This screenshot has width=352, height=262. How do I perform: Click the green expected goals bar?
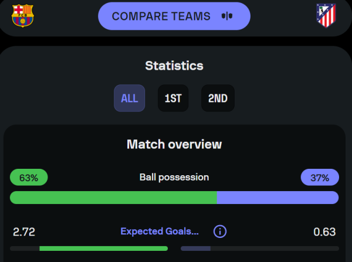pyautogui.click(x=103, y=249)
